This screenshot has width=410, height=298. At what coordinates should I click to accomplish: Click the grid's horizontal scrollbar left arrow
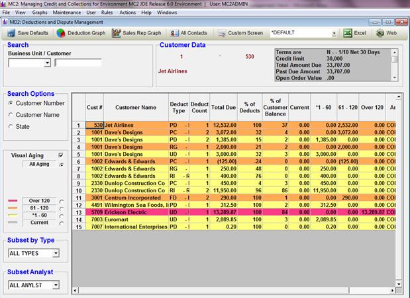75,290
